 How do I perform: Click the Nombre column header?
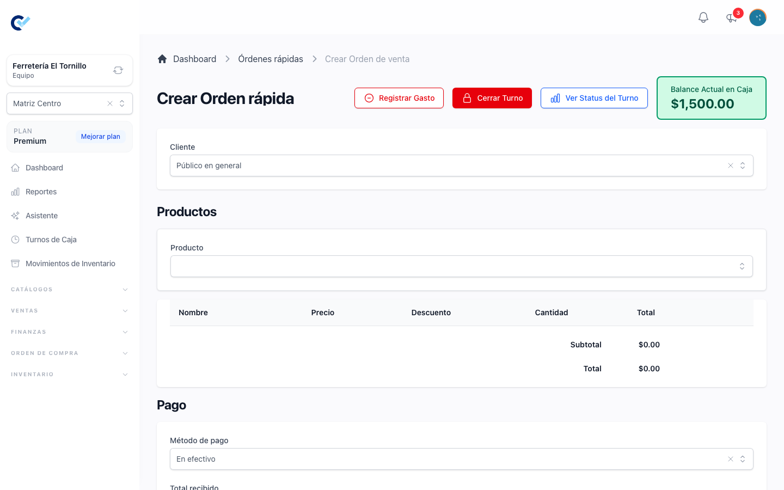[193, 313]
